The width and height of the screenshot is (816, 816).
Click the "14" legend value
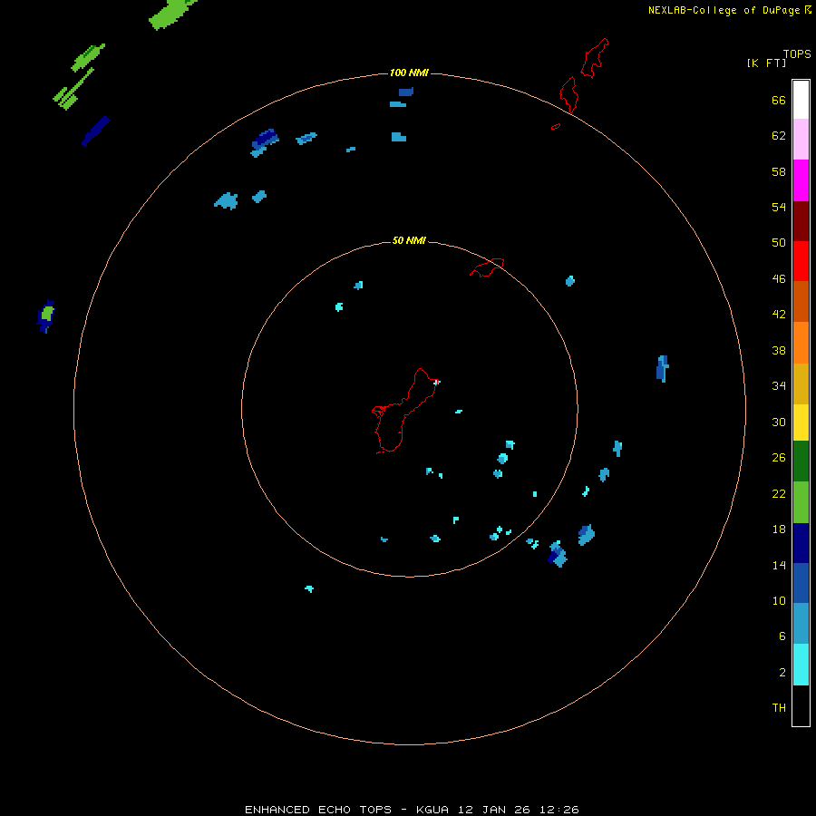click(779, 565)
